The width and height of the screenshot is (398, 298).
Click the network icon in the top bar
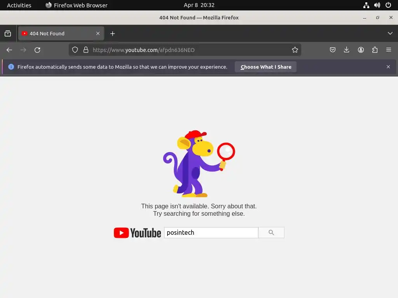click(x=366, y=5)
